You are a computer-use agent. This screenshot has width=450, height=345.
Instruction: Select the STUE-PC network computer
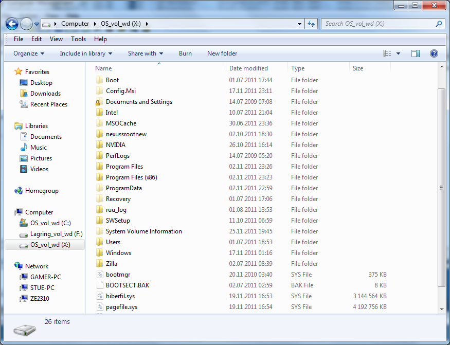point(42,287)
